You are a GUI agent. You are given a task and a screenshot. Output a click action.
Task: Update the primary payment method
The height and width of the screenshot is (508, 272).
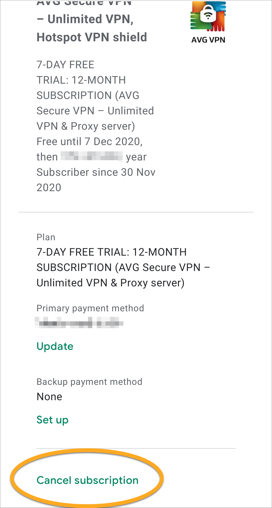click(55, 347)
